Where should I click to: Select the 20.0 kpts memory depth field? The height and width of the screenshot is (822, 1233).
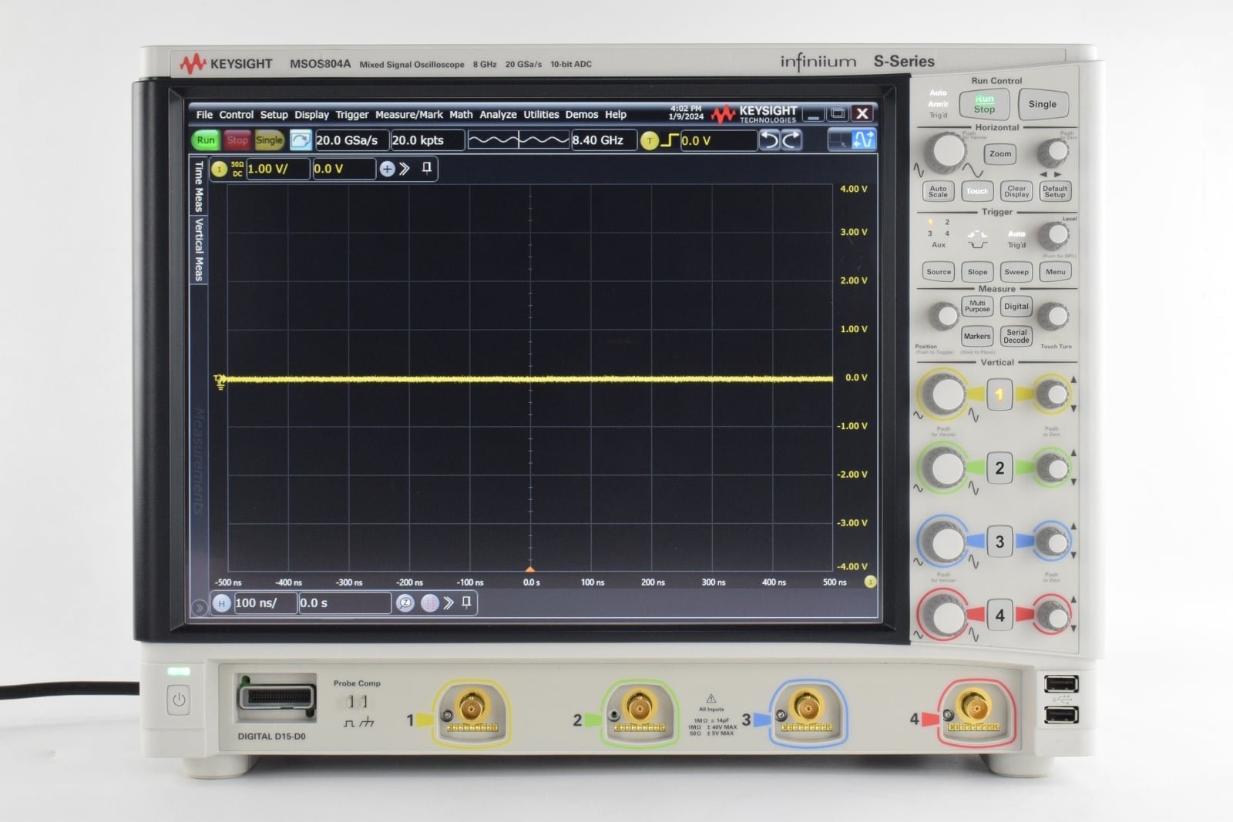(428, 140)
